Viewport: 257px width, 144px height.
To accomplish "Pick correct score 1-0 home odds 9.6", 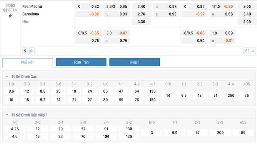I will click(x=11, y=91).
